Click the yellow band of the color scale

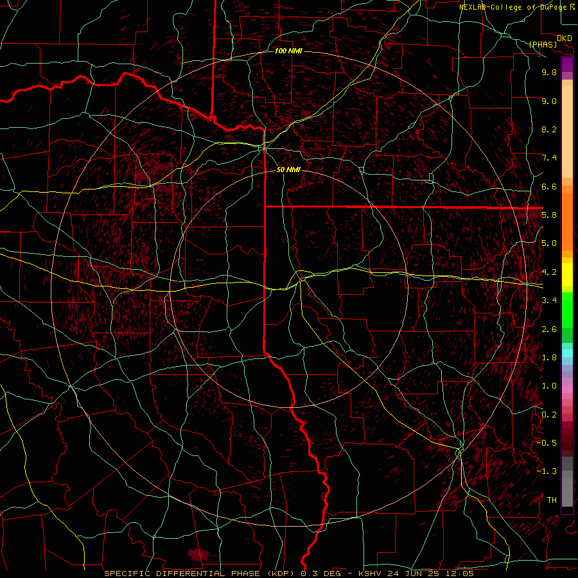[x=567, y=275]
